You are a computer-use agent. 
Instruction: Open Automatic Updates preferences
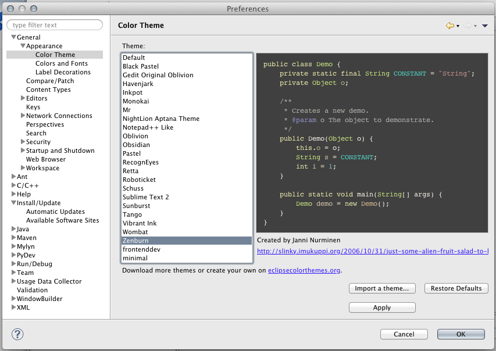(x=55, y=212)
